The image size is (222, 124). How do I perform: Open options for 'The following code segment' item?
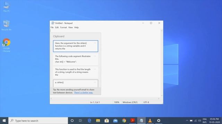pyautogui.click(x=95, y=56)
